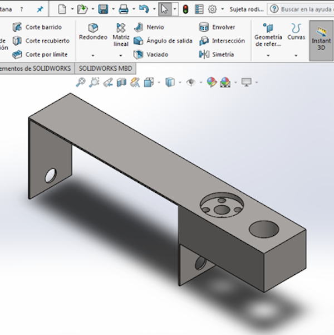Click Zoom to Fit magnifier icon
This screenshot has width=334, height=335.
tap(81, 82)
